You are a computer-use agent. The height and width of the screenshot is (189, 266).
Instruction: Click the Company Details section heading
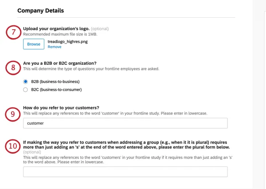pyautogui.click(x=41, y=10)
